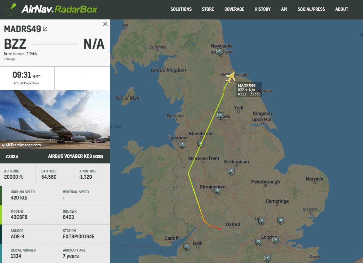Click the Manchester airport marker
This screenshot has width=363, height=263.
click(x=201, y=144)
